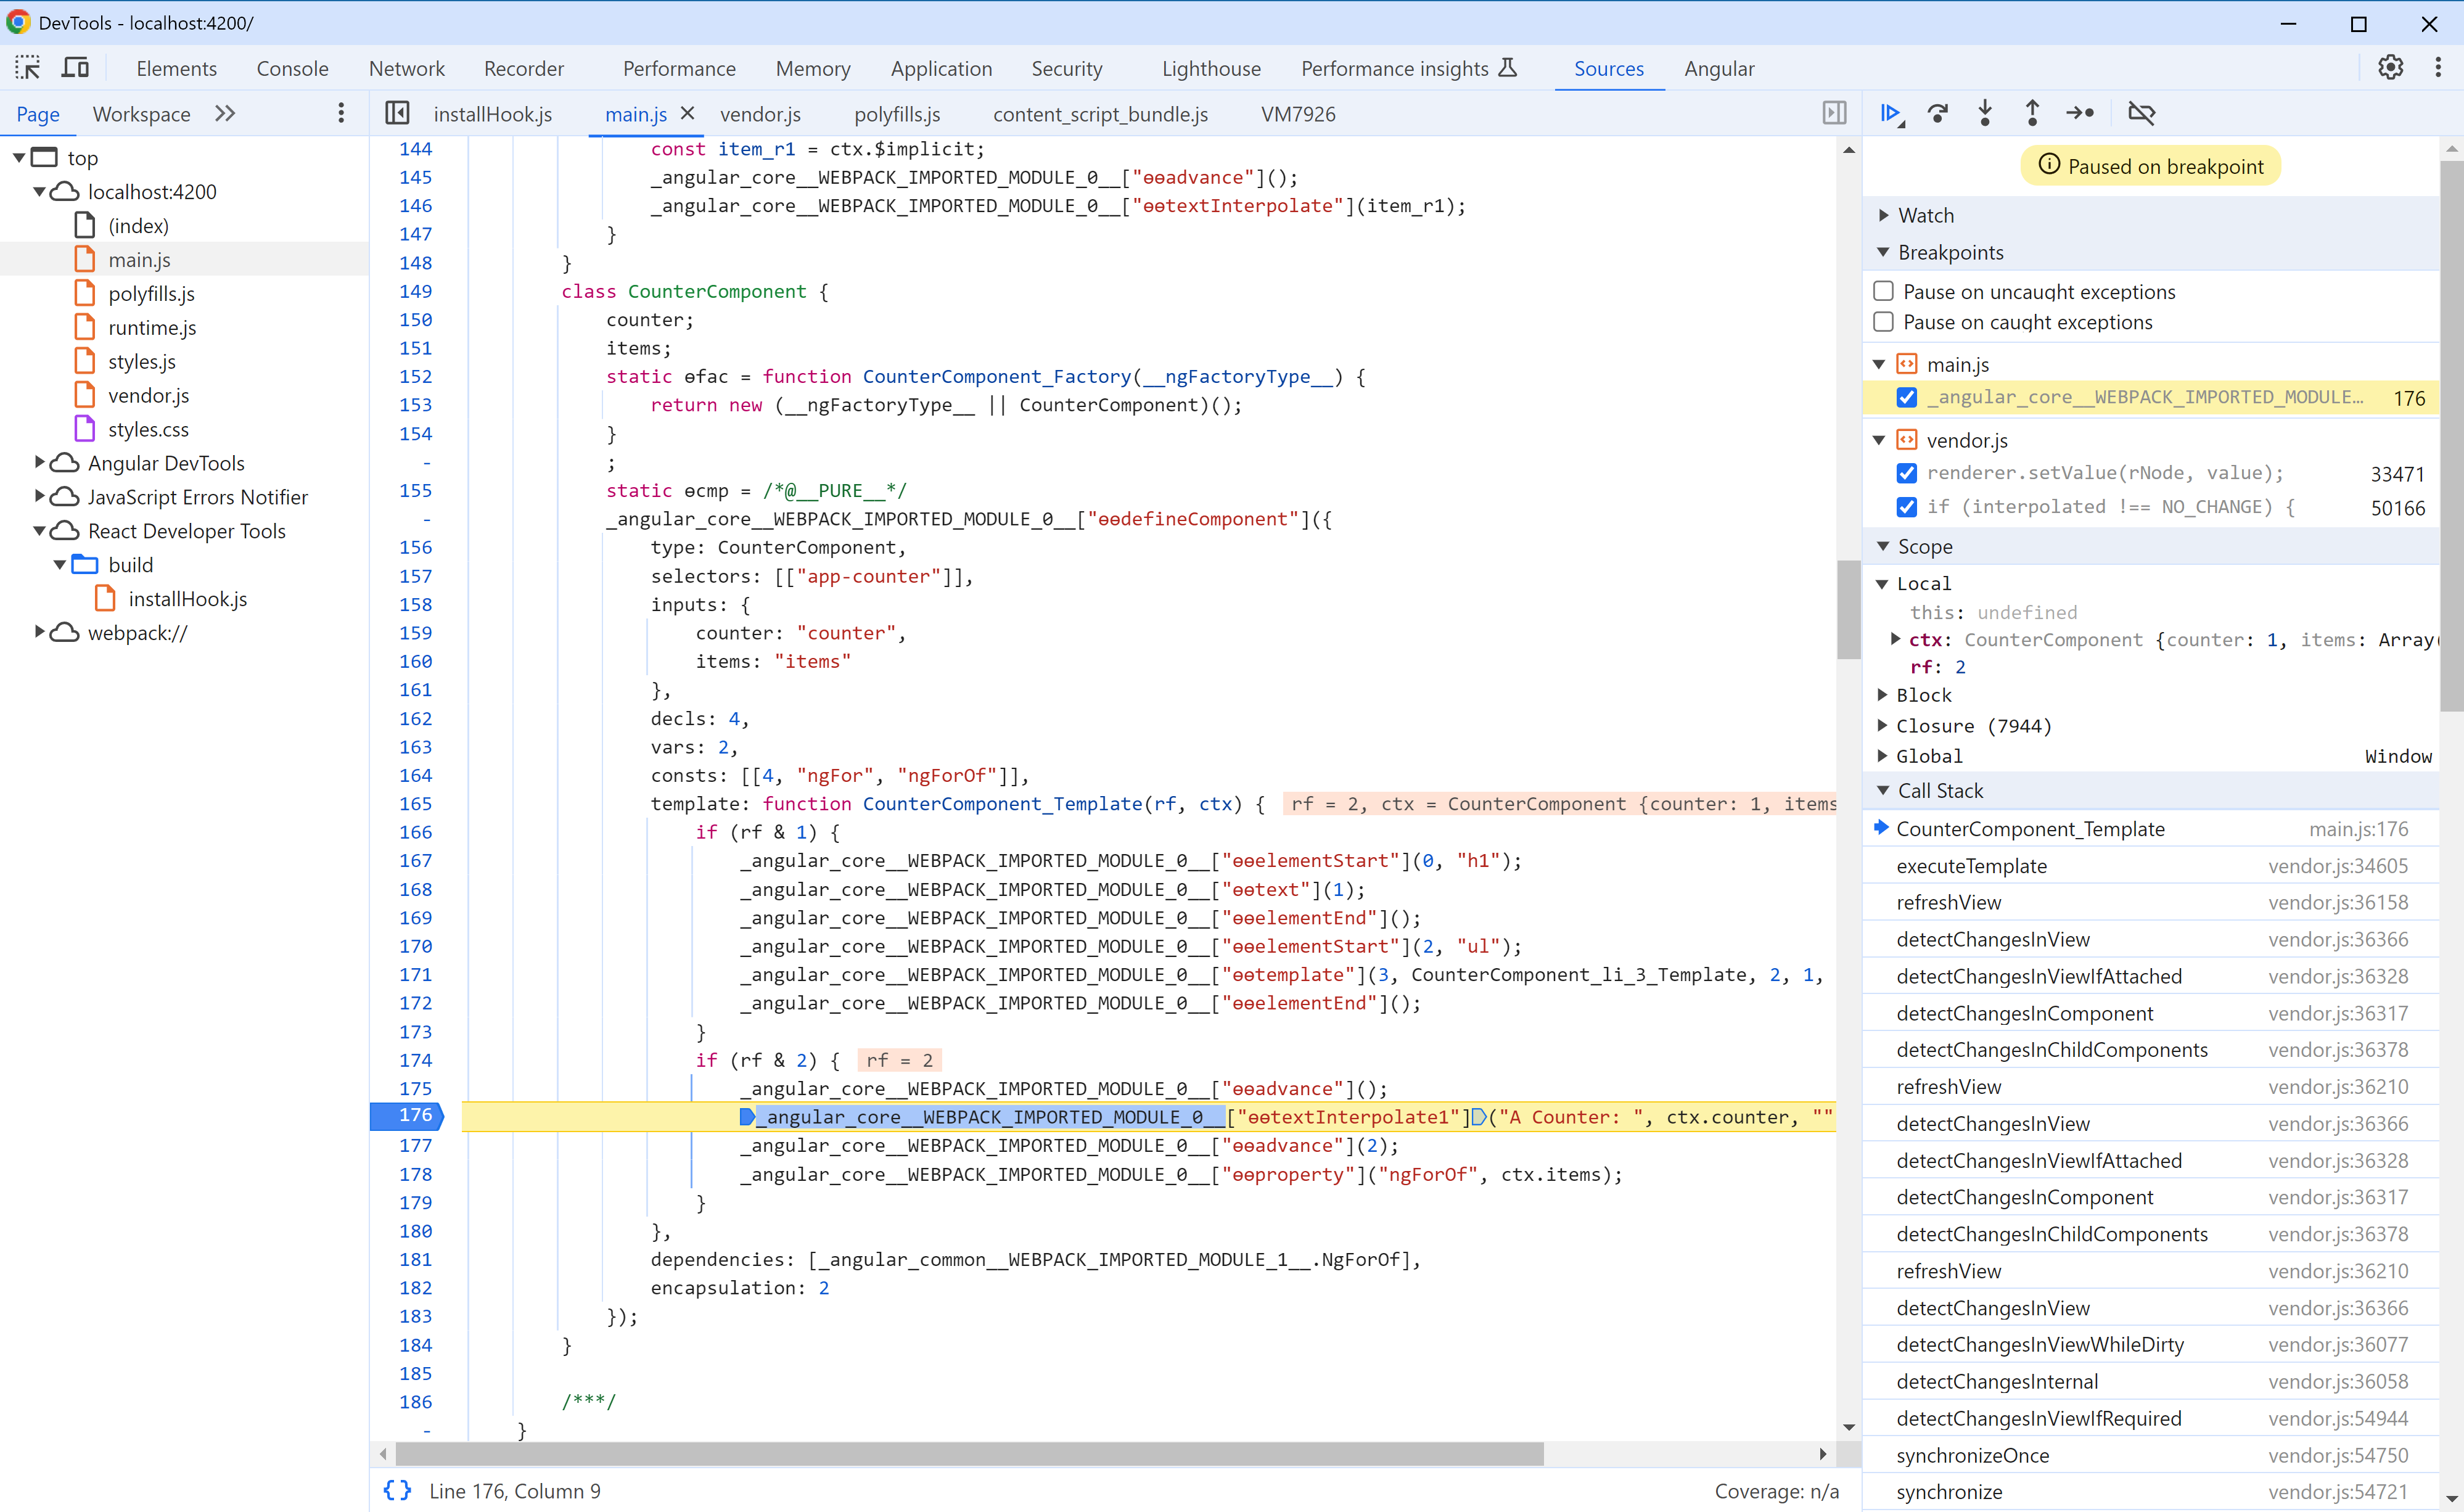
Task: Click the main.js file icon in the navigator
Action: 86,259
